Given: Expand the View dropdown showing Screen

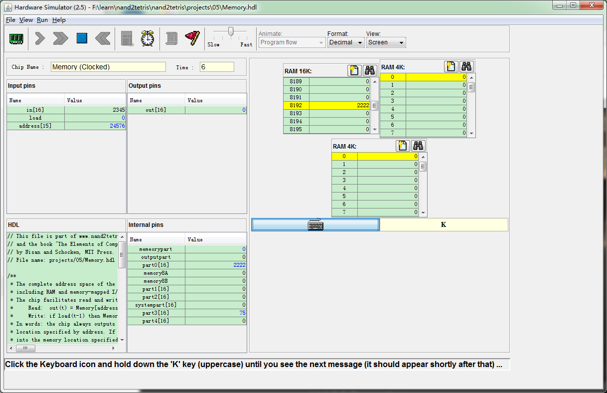Looking at the screenshot, I should 386,43.
